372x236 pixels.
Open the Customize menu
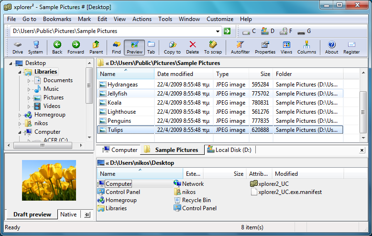tap(220, 19)
